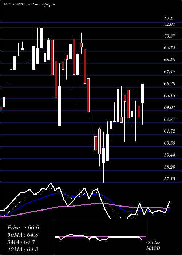Click the 65.15 price axis label
The image size is (182, 255).
click(170, 95)
